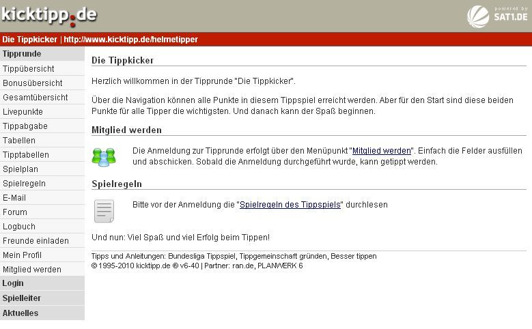This screenshot has height=329, width=532.
Task: Open "Spielregeln des Tippspiels" link
Action: click(290, 205)
